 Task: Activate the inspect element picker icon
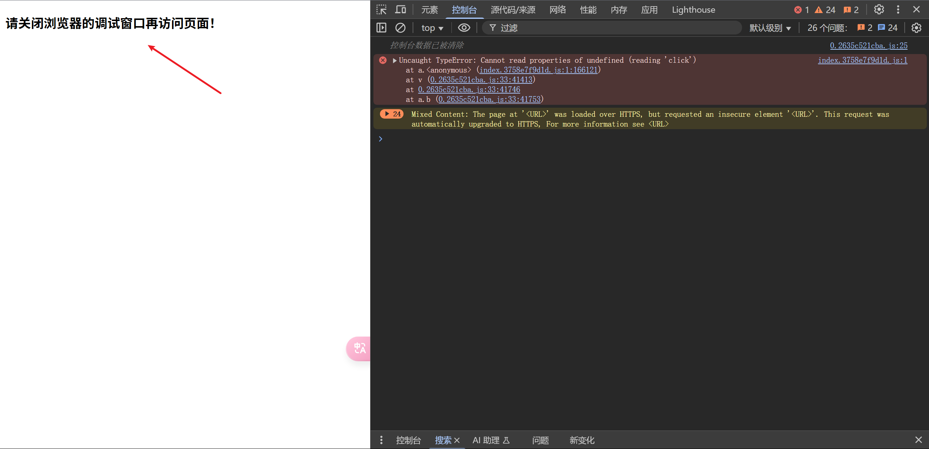coord(381,10)
